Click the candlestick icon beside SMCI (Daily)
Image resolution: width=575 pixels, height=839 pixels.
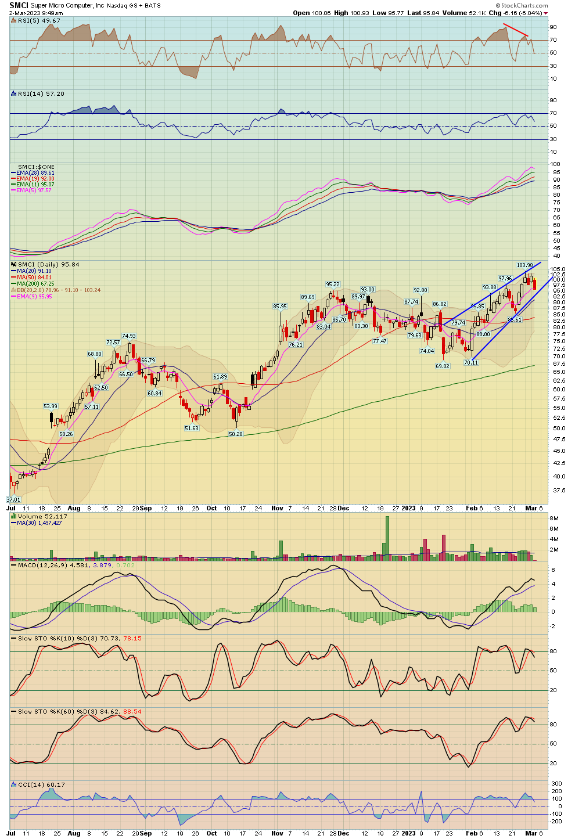click(12, 264)
